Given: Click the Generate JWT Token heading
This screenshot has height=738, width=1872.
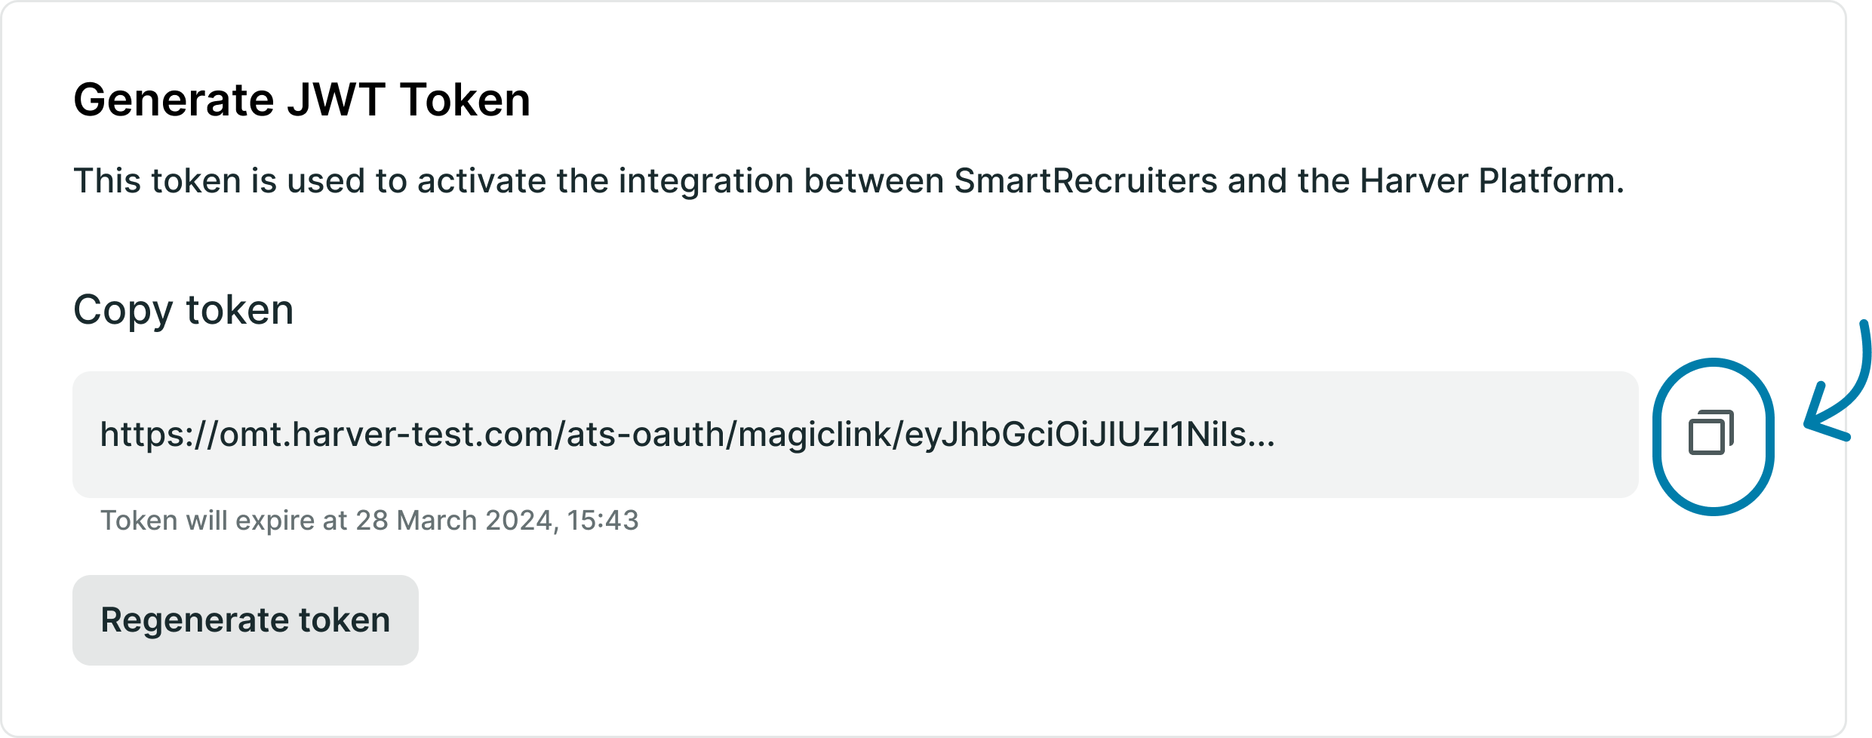Looking at the screenshot, I should (302, 100).
